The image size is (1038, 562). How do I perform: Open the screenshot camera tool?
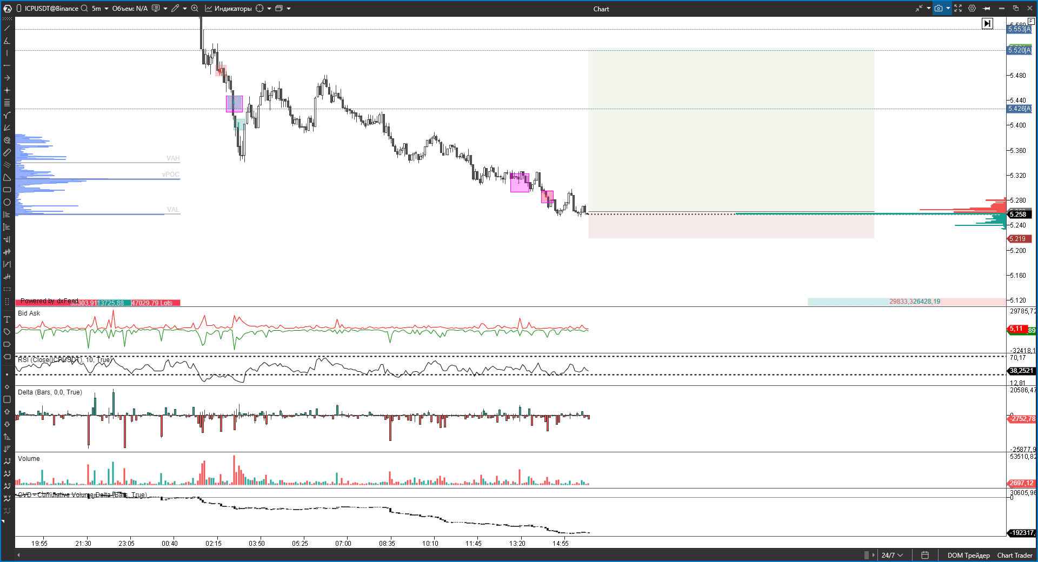point(939,9)
